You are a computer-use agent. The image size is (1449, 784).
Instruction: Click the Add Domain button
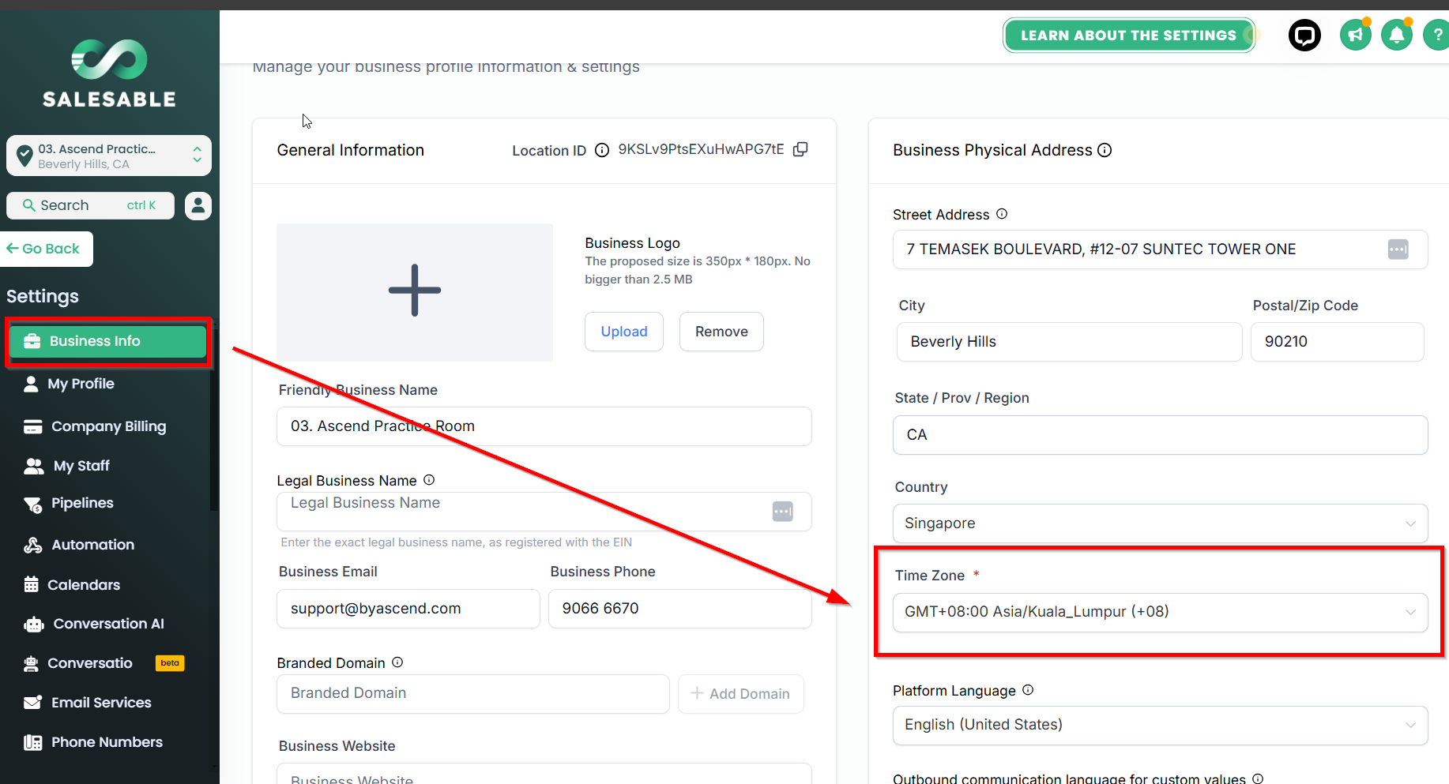tap(741, 694)
